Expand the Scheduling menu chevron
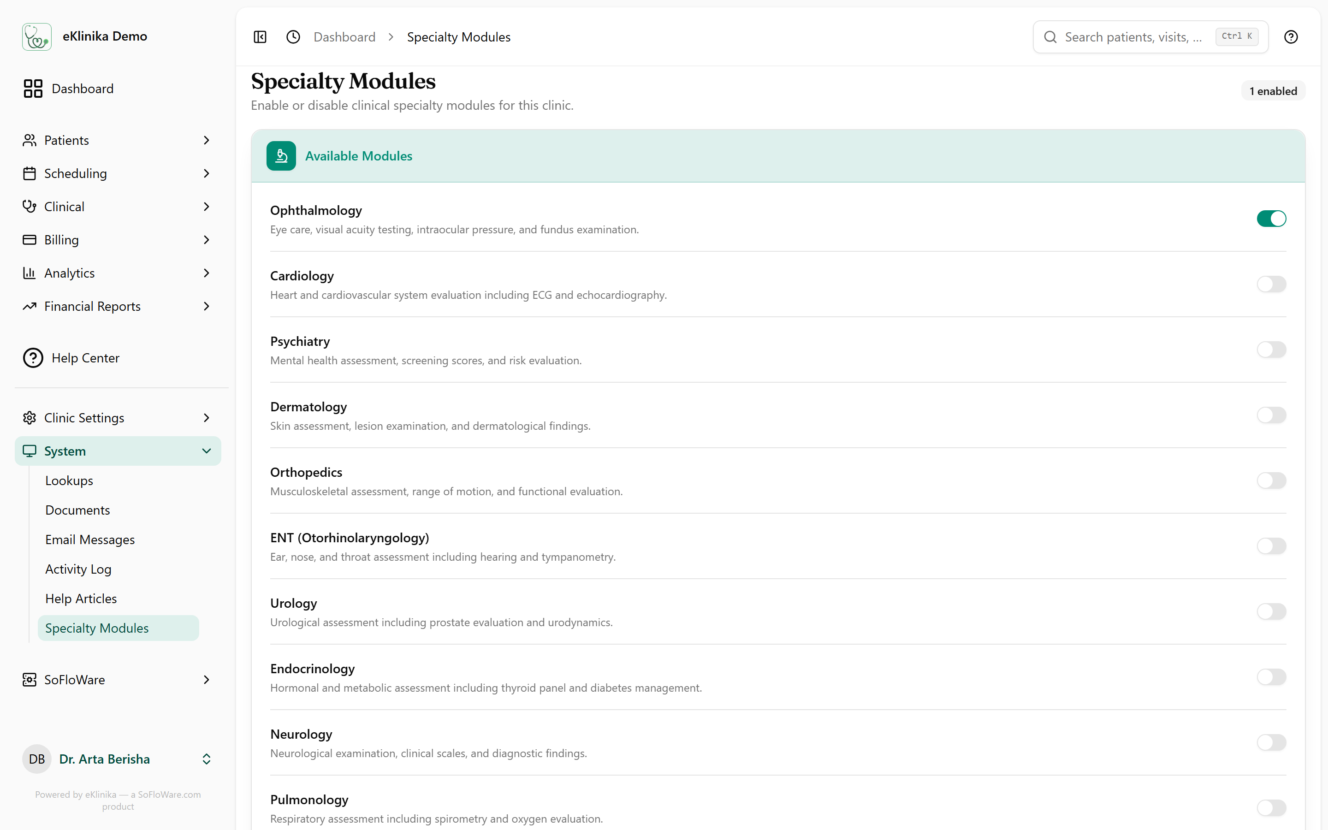The width and height of the screenshot is (1328, 830). [206, 173]
